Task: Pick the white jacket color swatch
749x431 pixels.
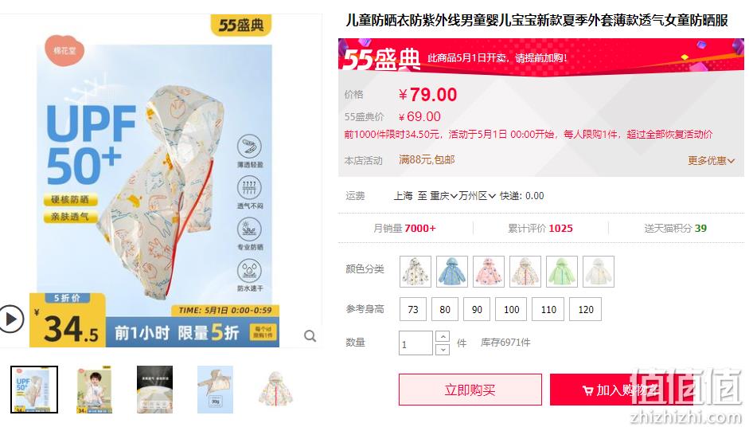Action: click(x=599, y=272)
